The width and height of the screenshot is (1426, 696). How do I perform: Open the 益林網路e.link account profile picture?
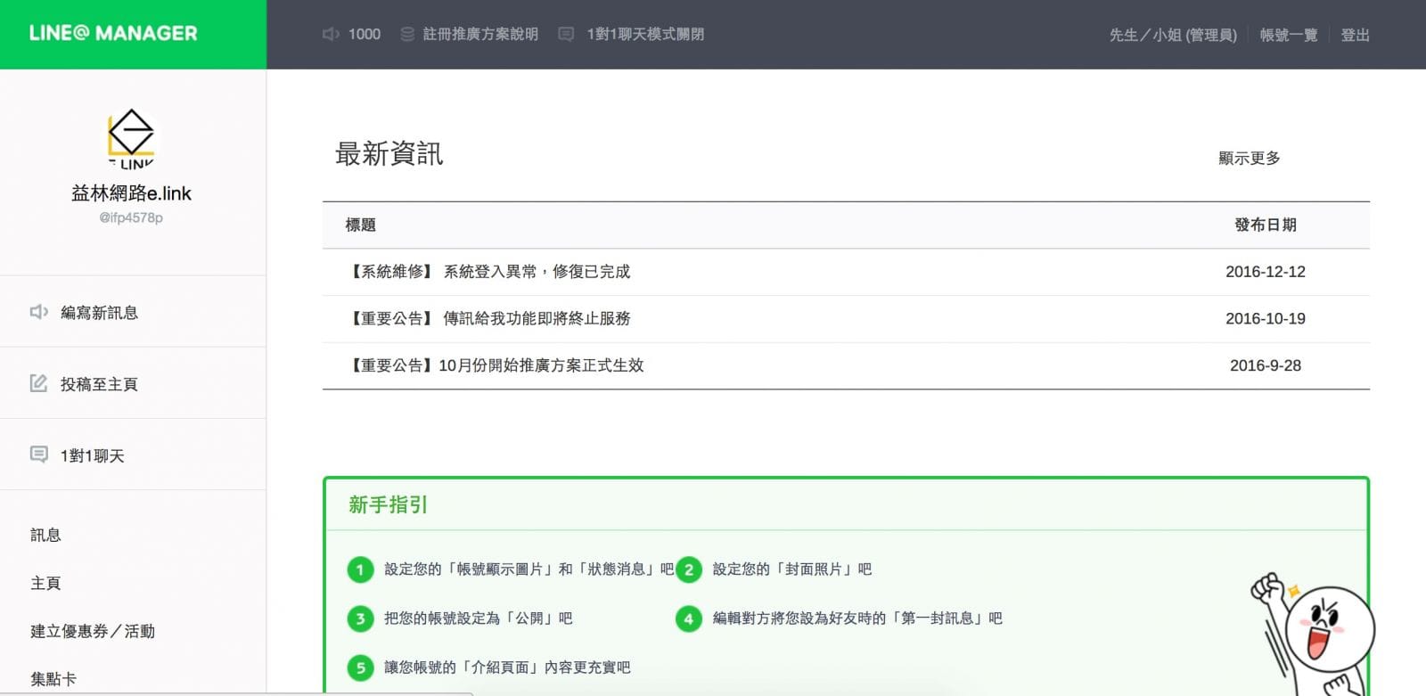[x=131, y=139]
